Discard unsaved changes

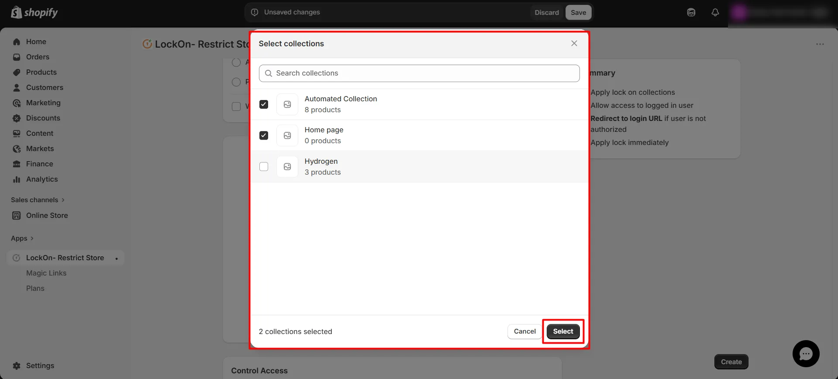[x=547, y=12]
